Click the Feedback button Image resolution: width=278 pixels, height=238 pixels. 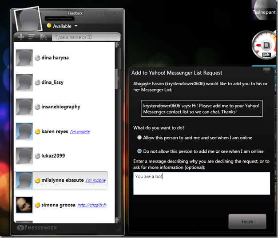point(75,13)
